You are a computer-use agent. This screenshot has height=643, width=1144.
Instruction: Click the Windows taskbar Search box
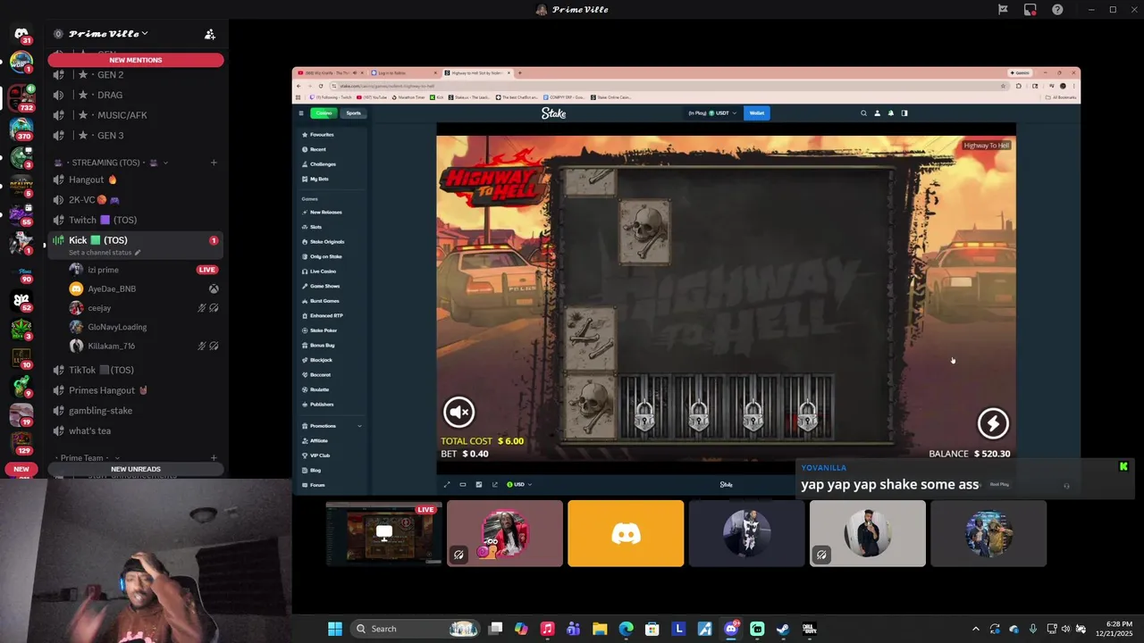414,629
